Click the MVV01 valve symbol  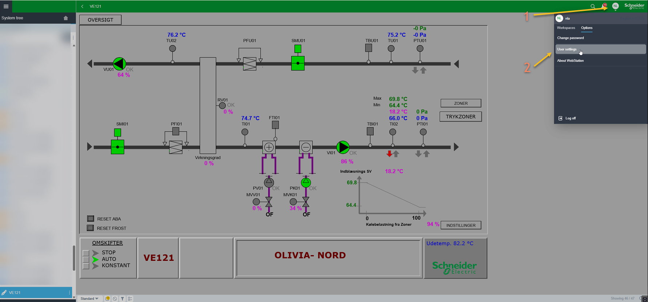pos(269,202)
